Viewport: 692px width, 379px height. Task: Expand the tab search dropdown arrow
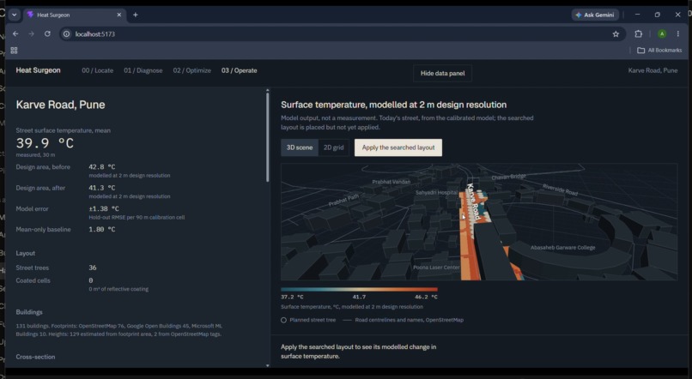coord(14,15)
